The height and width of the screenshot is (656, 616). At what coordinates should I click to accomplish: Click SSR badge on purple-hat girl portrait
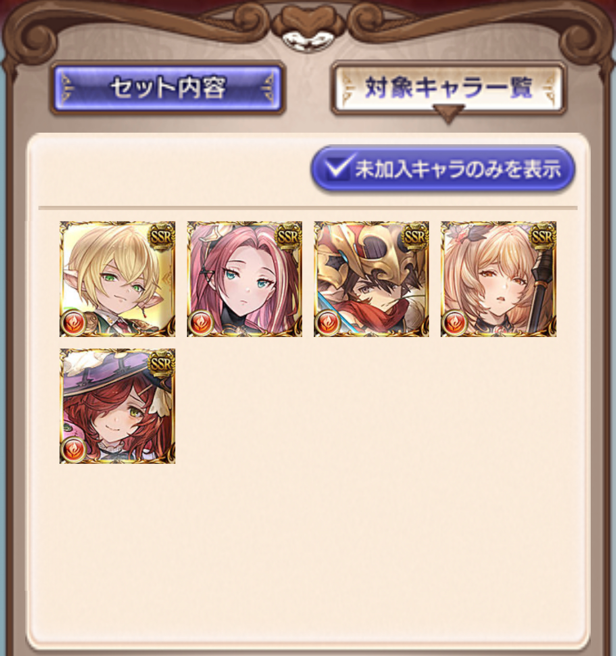(x=161, y=363)
